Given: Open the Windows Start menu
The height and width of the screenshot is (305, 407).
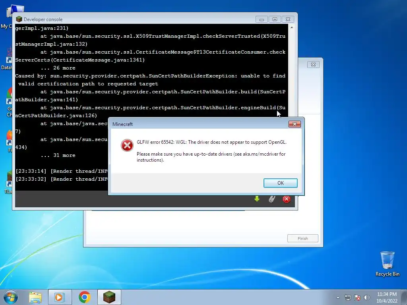Looking at the screenshot, I should pyautogui.click(x=11, y=297).
